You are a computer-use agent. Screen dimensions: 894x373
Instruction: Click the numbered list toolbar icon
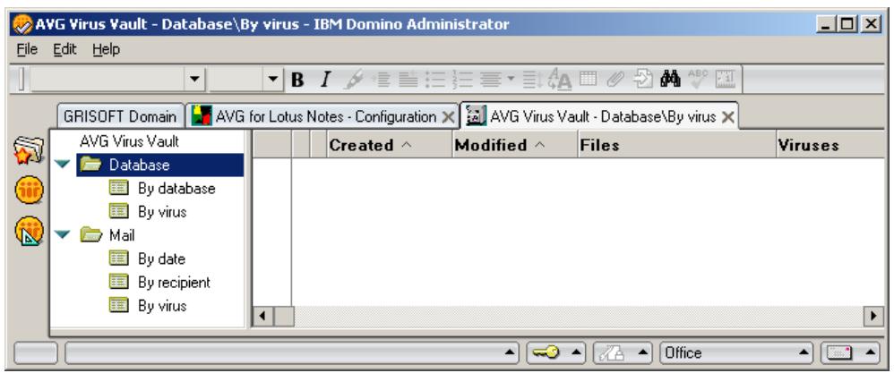(x=463, y=81)
